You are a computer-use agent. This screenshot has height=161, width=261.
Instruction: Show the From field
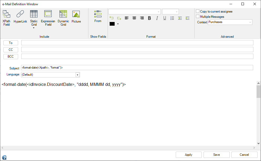pyautogui.click(x=98, y=16)
